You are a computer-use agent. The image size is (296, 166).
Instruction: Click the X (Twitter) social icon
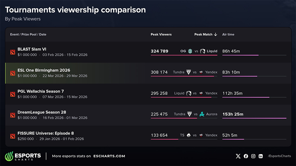tap(238, 156)
